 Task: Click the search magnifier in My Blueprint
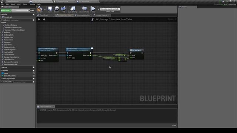pos(29,10)
